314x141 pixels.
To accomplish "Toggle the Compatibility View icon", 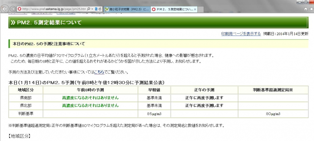I will point(96,9).
